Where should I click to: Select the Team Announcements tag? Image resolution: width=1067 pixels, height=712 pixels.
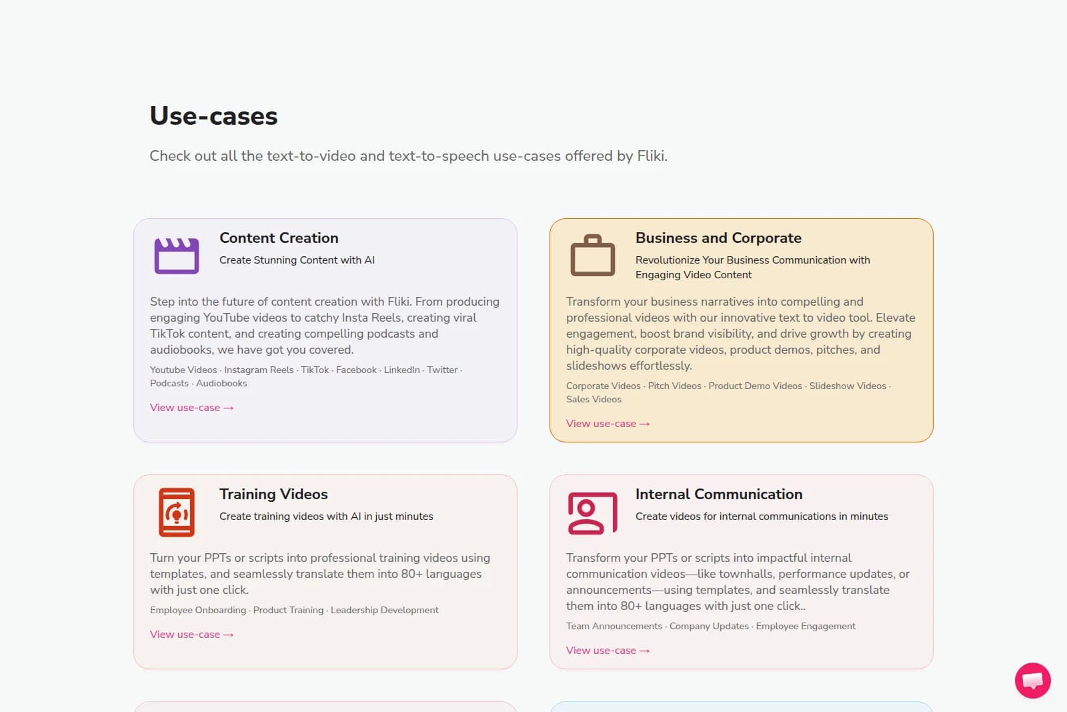[614, 626]
